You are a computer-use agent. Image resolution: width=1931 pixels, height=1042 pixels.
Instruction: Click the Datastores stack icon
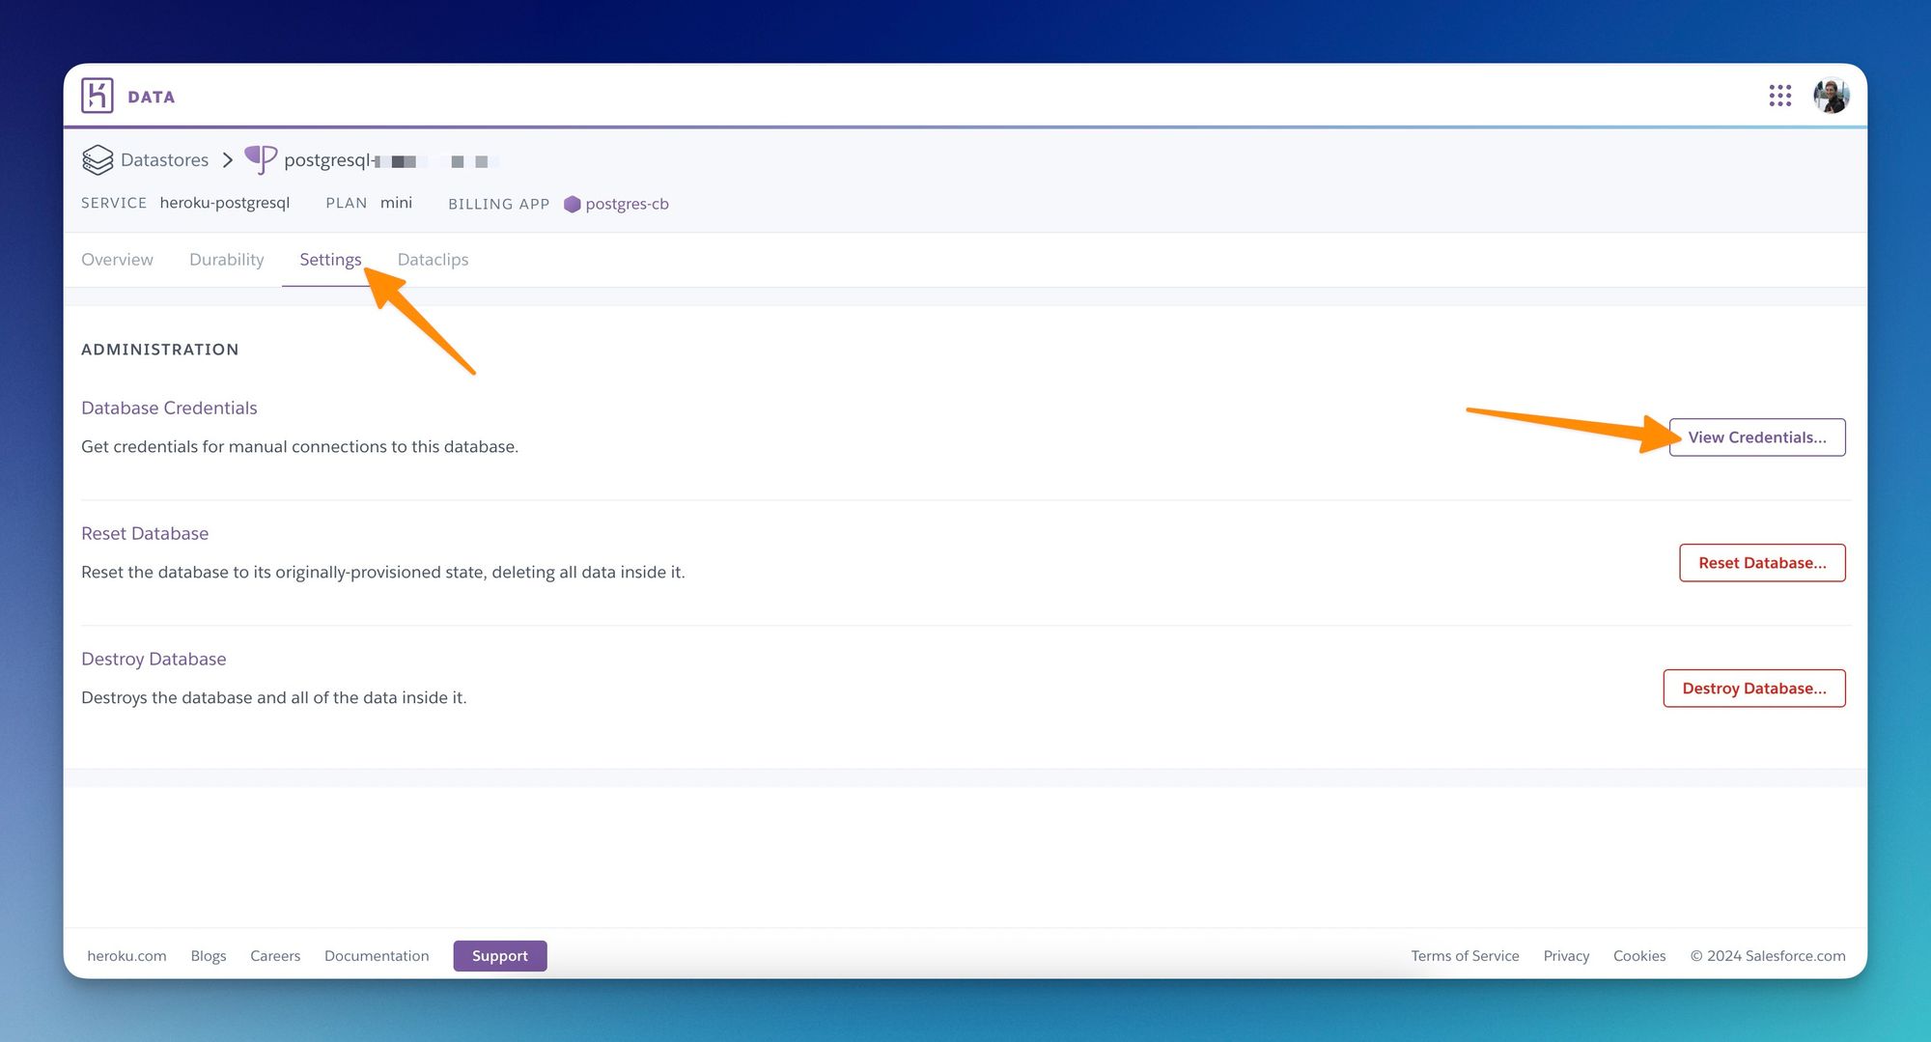tap(98, 160)
